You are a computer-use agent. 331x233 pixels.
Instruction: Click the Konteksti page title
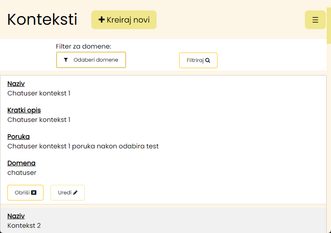click(x=42, y=20)
